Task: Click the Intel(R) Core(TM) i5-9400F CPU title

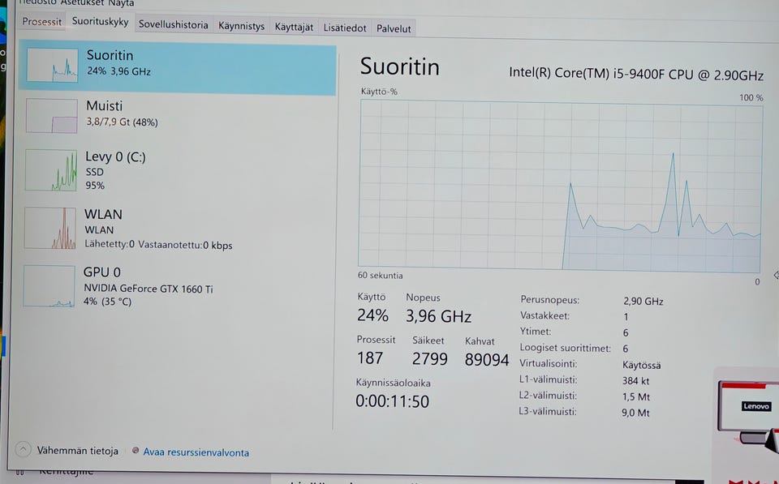Action: (636, 74)
